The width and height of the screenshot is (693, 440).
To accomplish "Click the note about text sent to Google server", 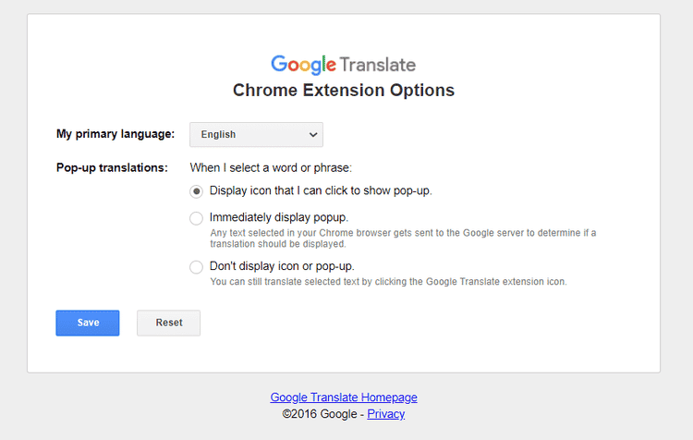I will point(403,238).
